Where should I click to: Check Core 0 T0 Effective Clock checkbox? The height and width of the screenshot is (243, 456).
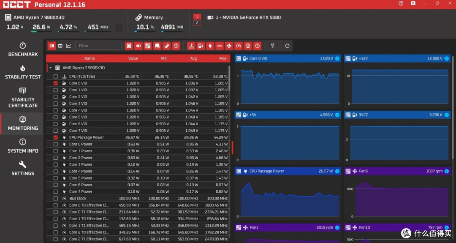click(56, 205)
